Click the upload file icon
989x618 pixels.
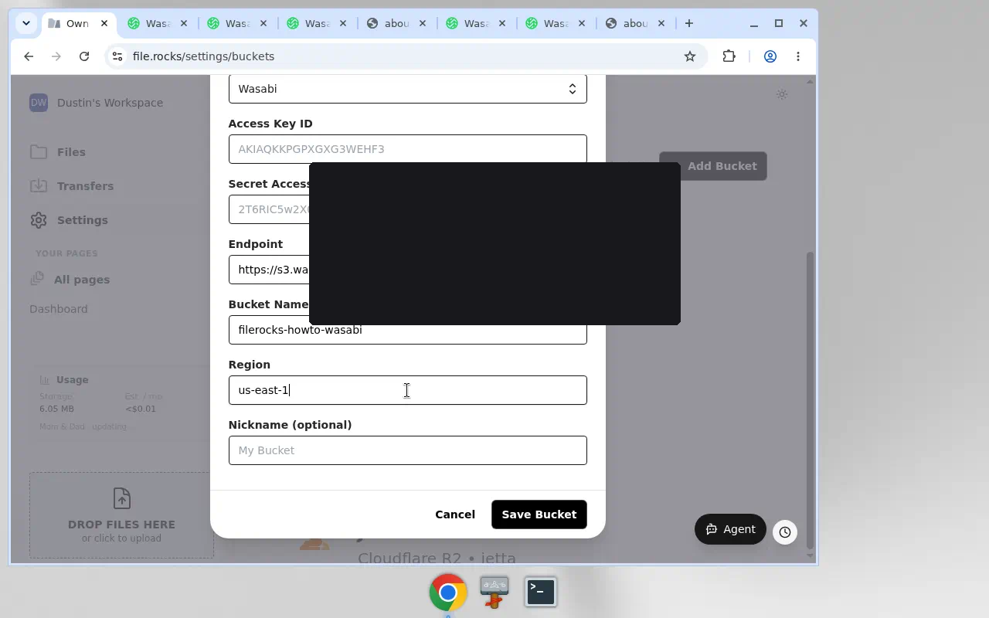coord(122,498)
